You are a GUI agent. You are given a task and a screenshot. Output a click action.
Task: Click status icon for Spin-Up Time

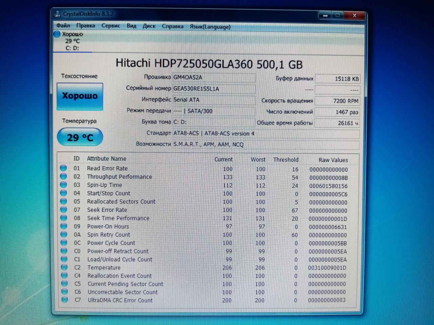click(63, 185)
